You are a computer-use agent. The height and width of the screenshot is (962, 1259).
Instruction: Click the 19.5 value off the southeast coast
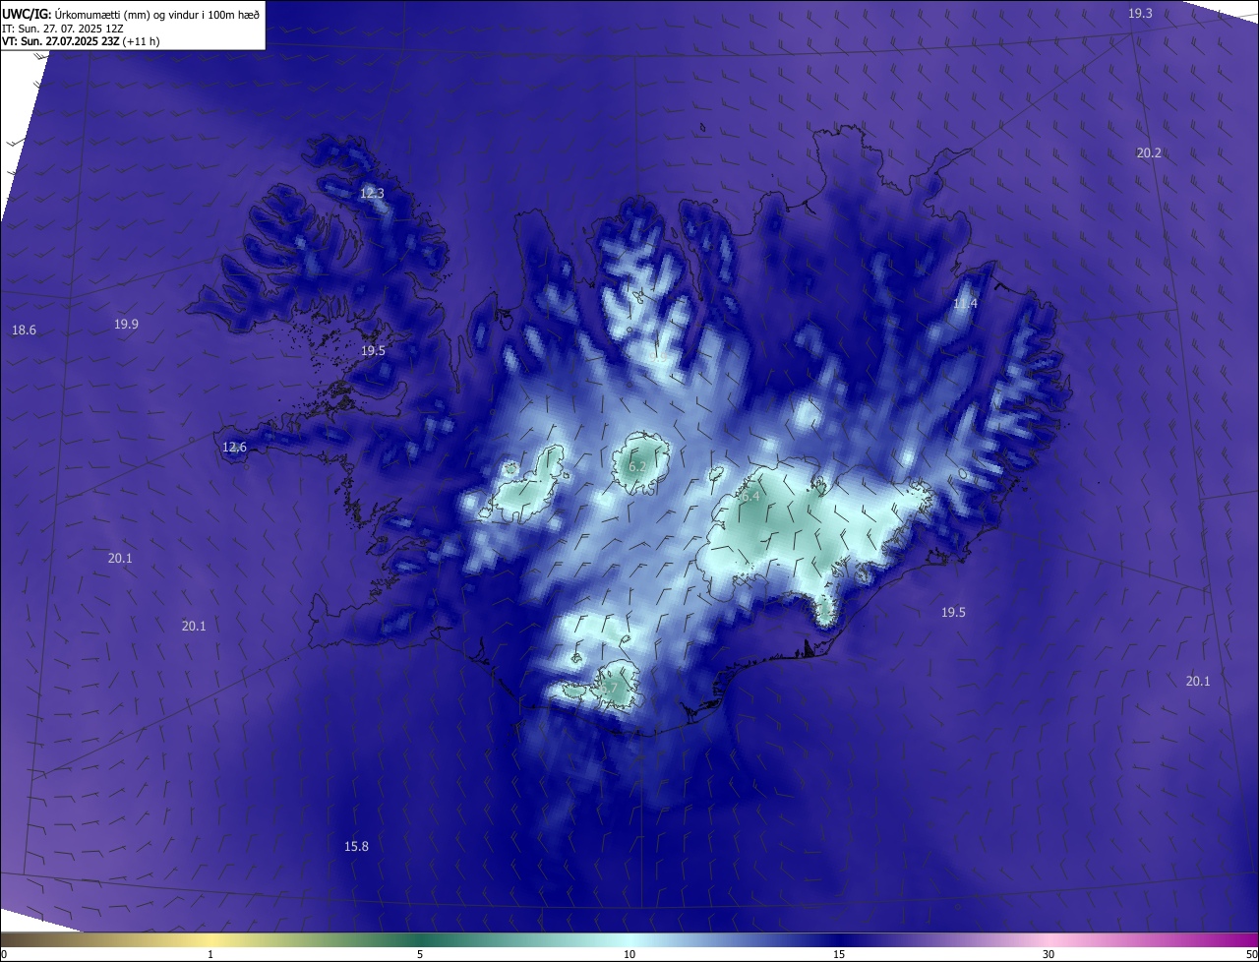pos(953,612)
